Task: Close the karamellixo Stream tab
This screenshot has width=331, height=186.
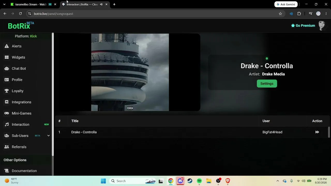Action: pos(55,4)
